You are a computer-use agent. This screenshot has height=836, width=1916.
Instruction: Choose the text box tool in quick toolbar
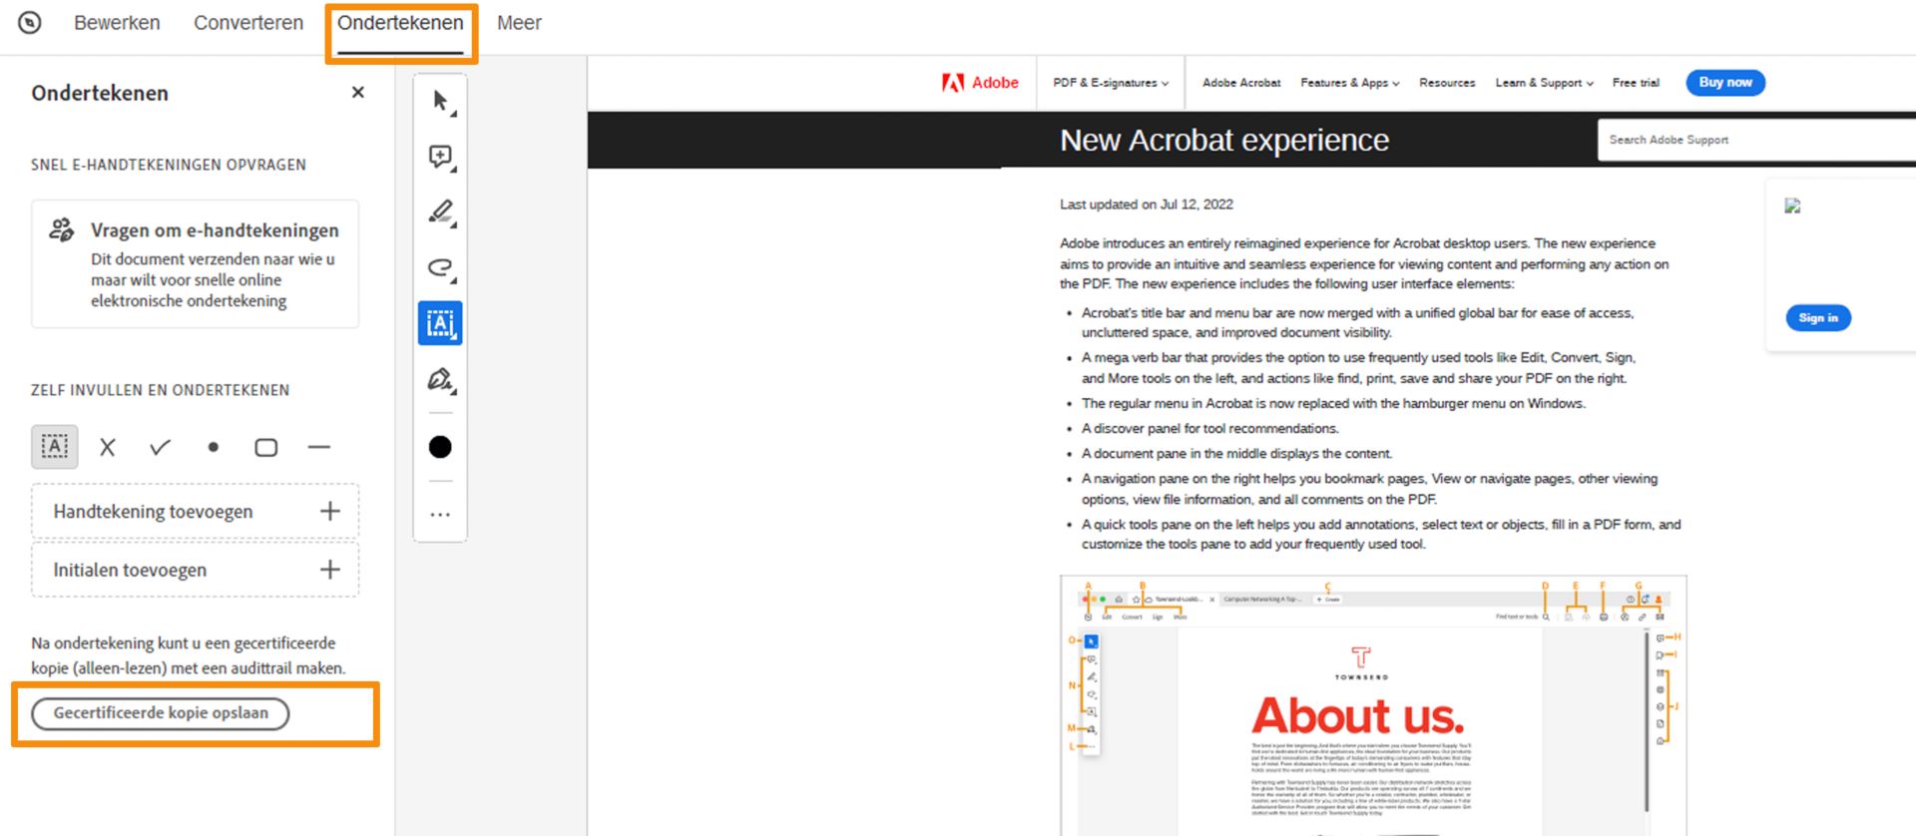point(440,323)
